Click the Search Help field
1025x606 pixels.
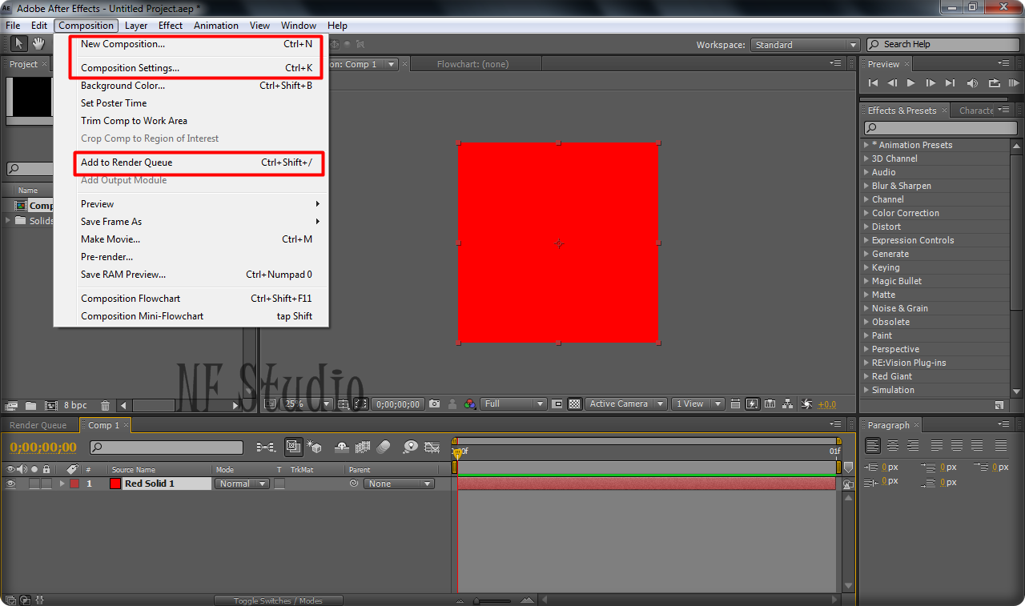(x=942, y=44)
